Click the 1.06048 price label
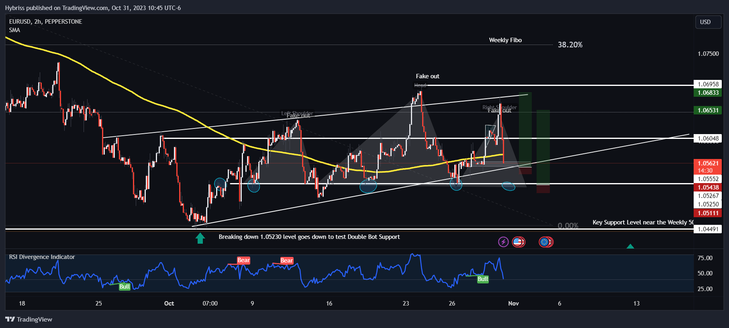729x328 pixels. tap(708, 139)
